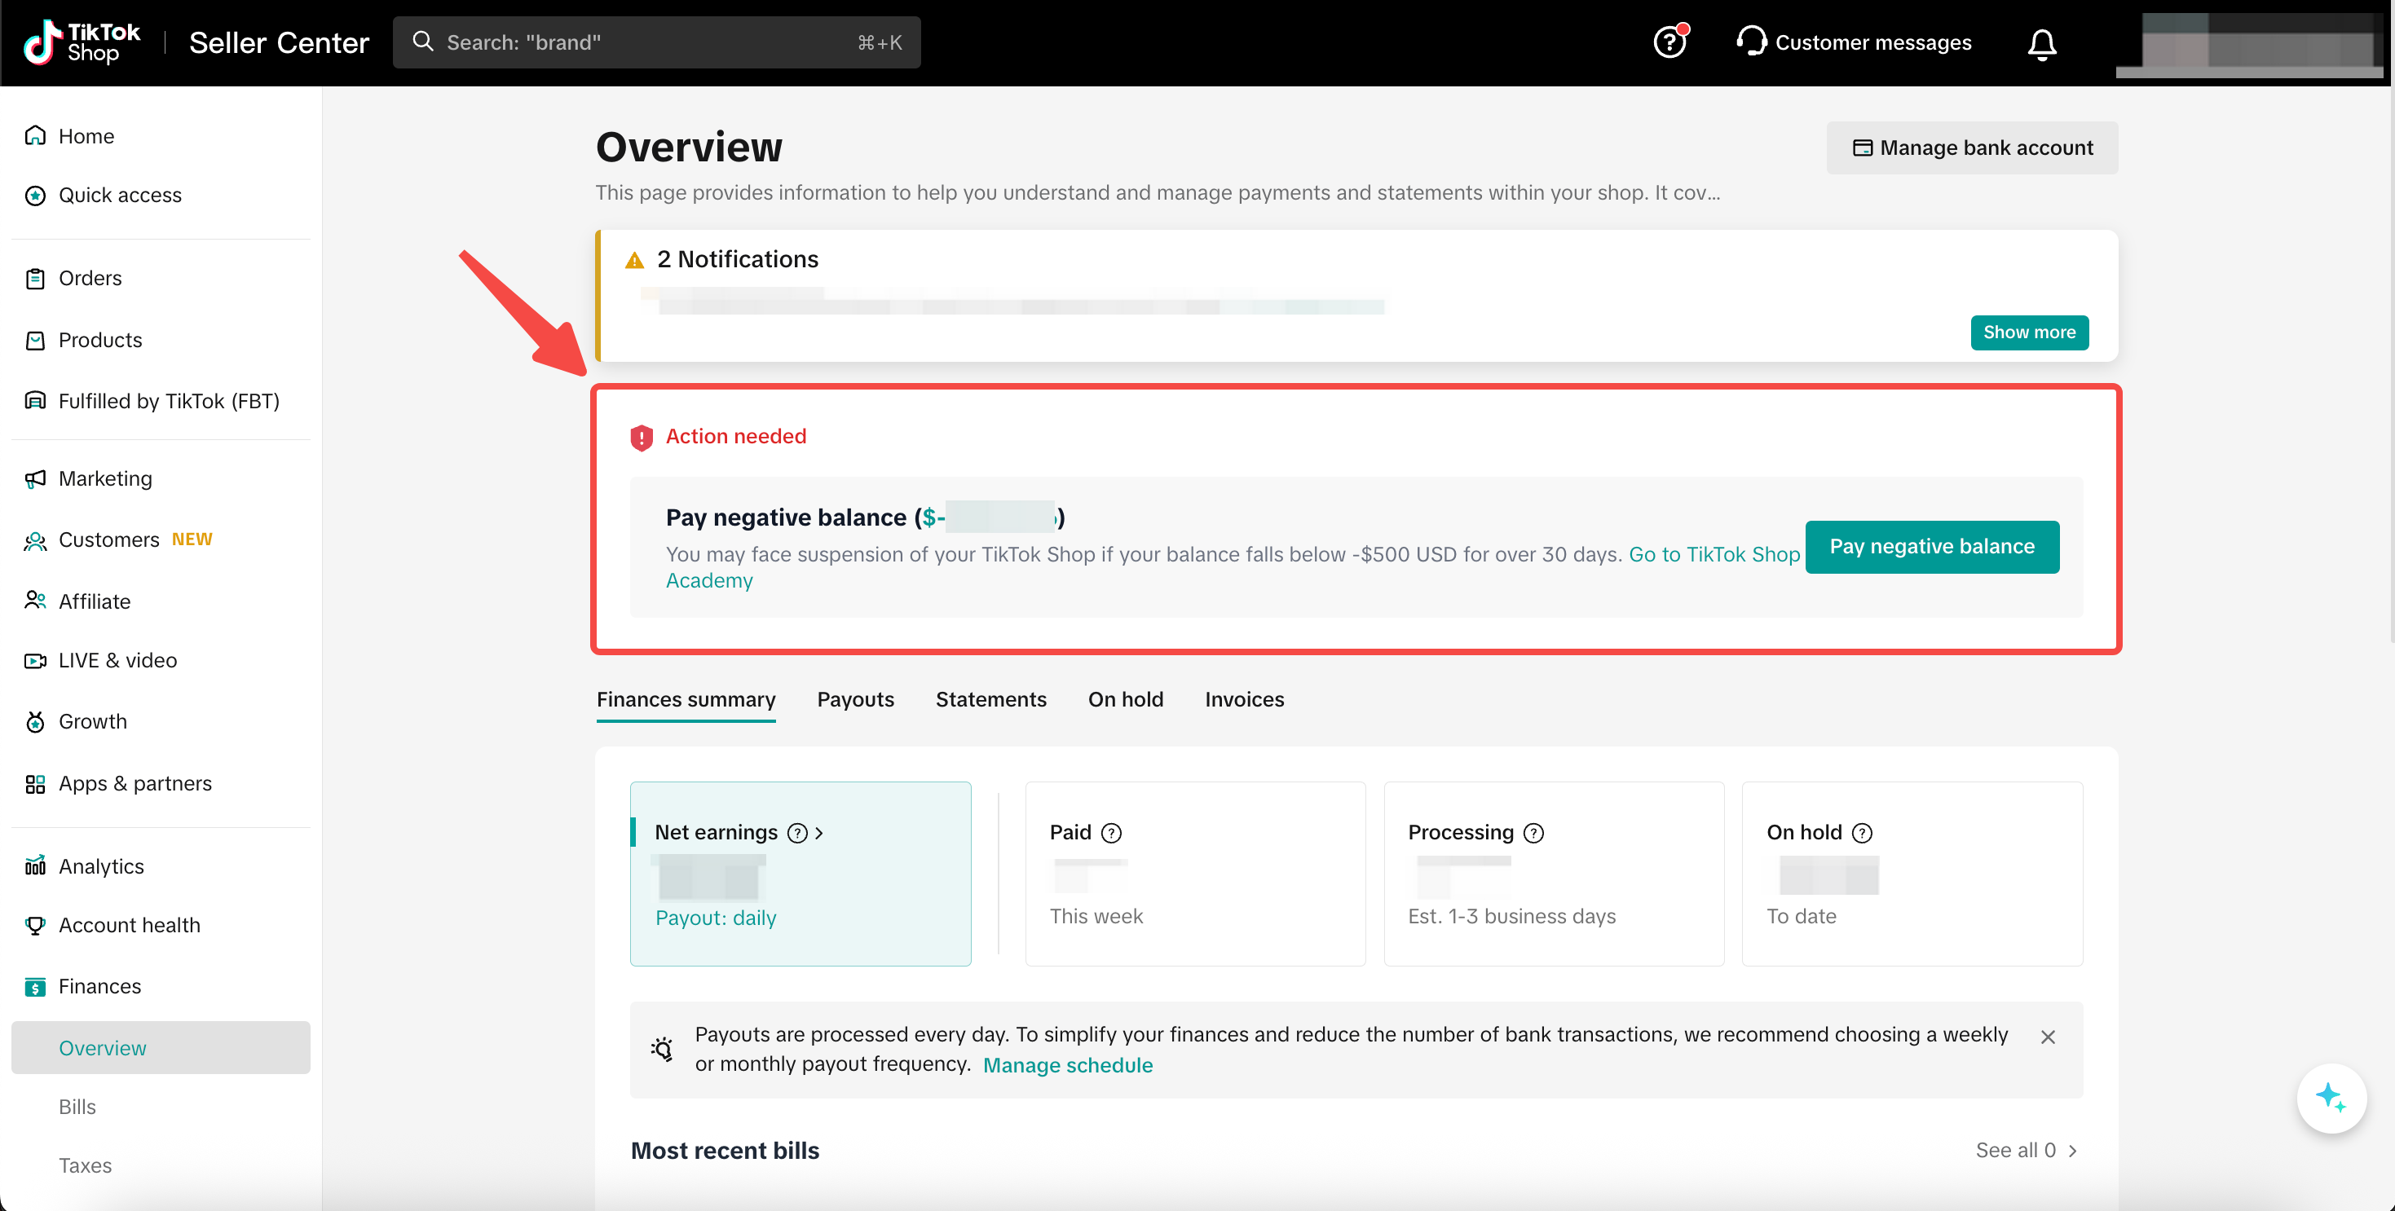
Task: Click Show more in notifications
Action: 2029,332
